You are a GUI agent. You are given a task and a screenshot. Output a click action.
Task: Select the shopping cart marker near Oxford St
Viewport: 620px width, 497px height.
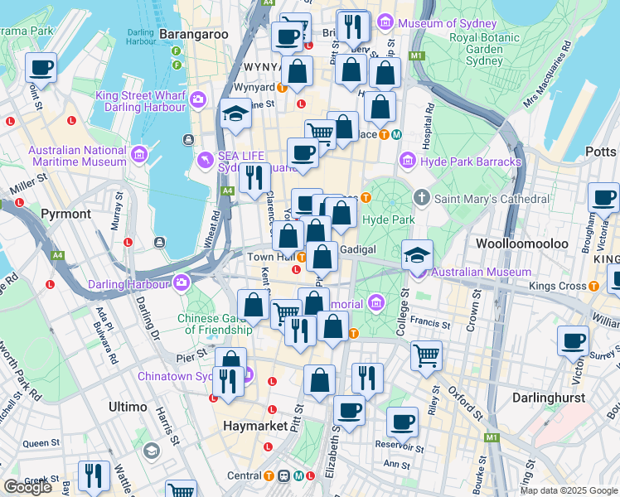point(426,358)
